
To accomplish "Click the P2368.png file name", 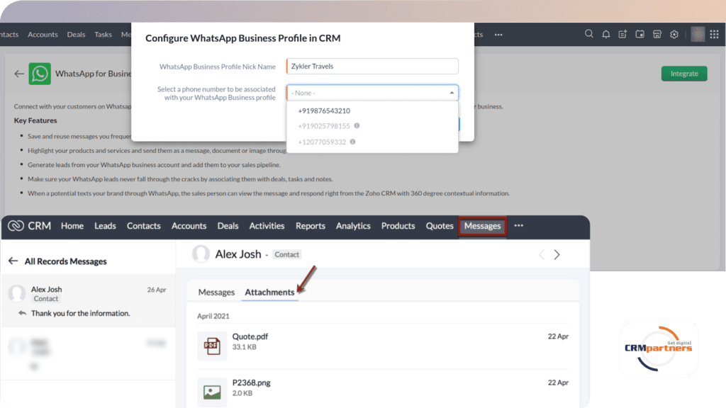I will click(252, 382).
